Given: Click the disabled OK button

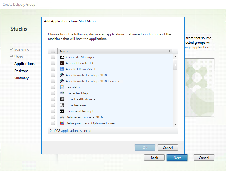Looking at the screenshot, I should coord(145,148).
